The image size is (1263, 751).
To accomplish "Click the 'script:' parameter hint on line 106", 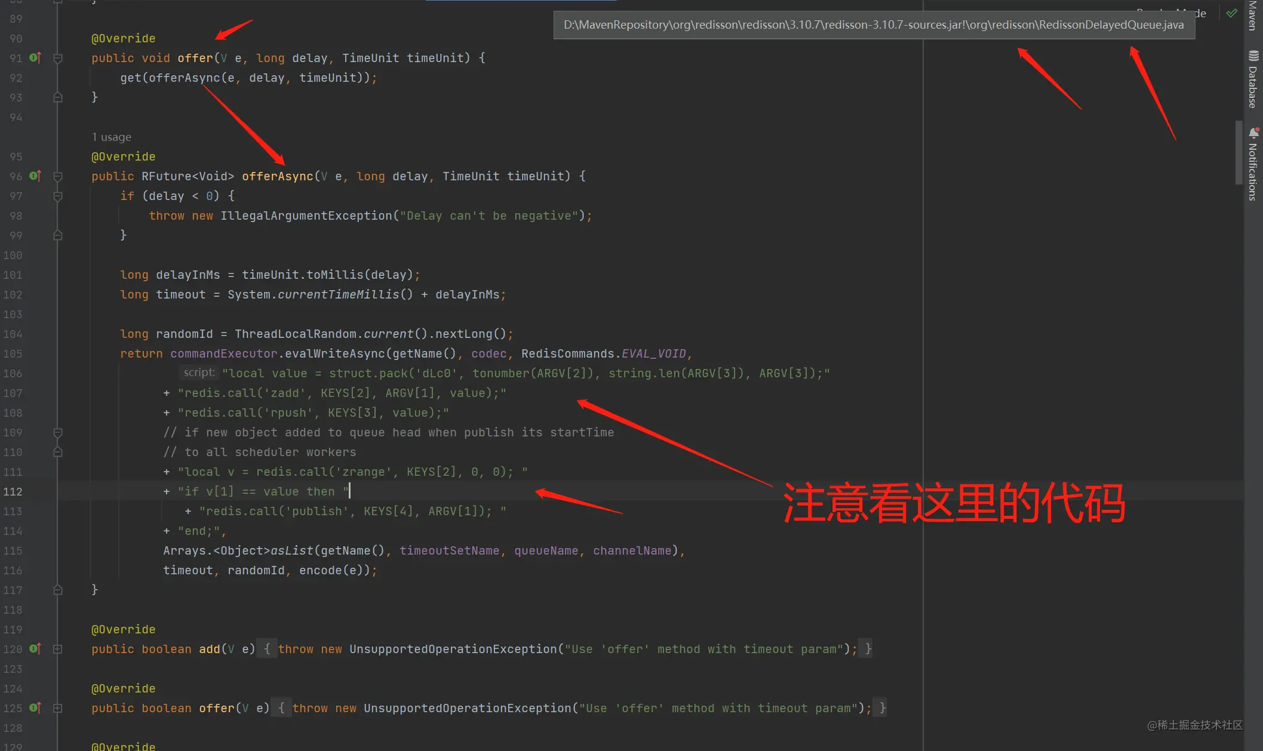I will [199, 373].
